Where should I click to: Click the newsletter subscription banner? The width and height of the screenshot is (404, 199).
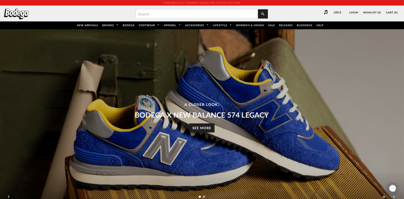(x=202, y=3)
